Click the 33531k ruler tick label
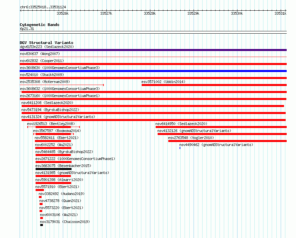296x238 pixels. tap(280, 13)
